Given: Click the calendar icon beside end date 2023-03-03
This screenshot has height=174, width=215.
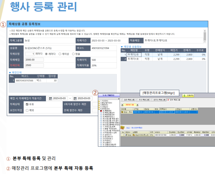Looking at the screenshot, I should coord(75,98).
